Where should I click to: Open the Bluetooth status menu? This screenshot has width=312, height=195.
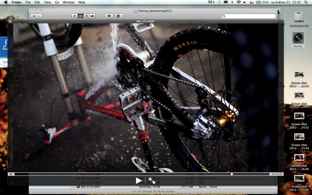[x=232, y=3]
